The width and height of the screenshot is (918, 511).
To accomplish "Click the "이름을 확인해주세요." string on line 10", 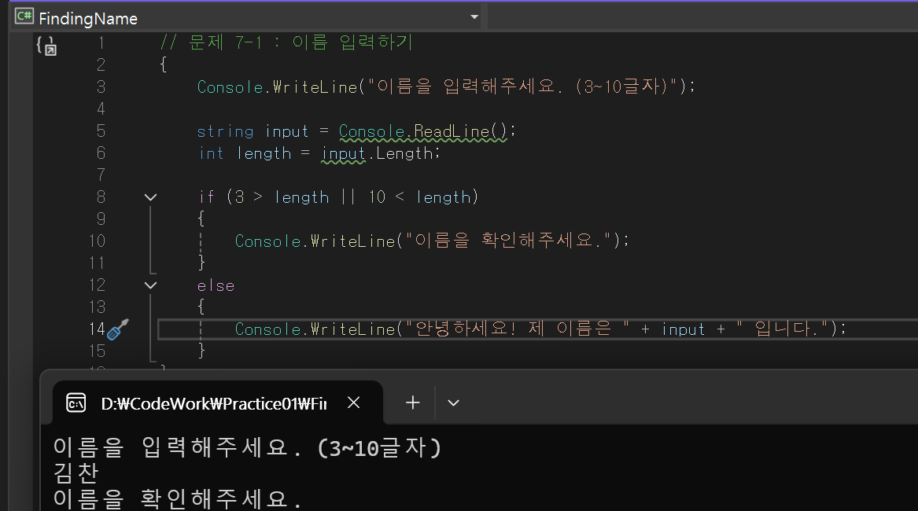I will 507,241.
